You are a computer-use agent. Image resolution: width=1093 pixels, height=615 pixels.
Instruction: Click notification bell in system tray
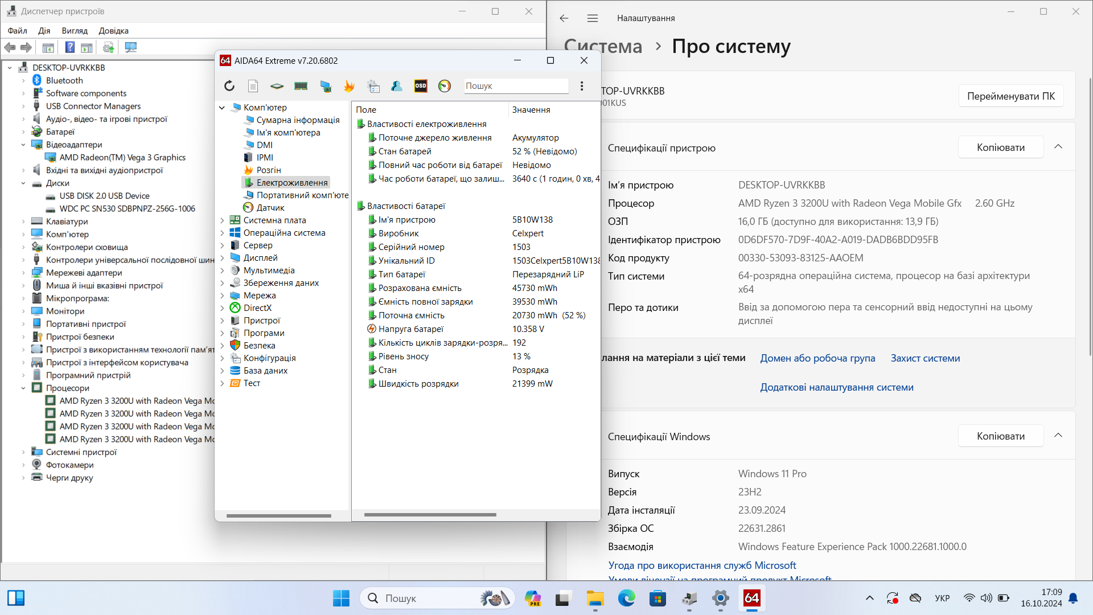tap(1073, 598)
